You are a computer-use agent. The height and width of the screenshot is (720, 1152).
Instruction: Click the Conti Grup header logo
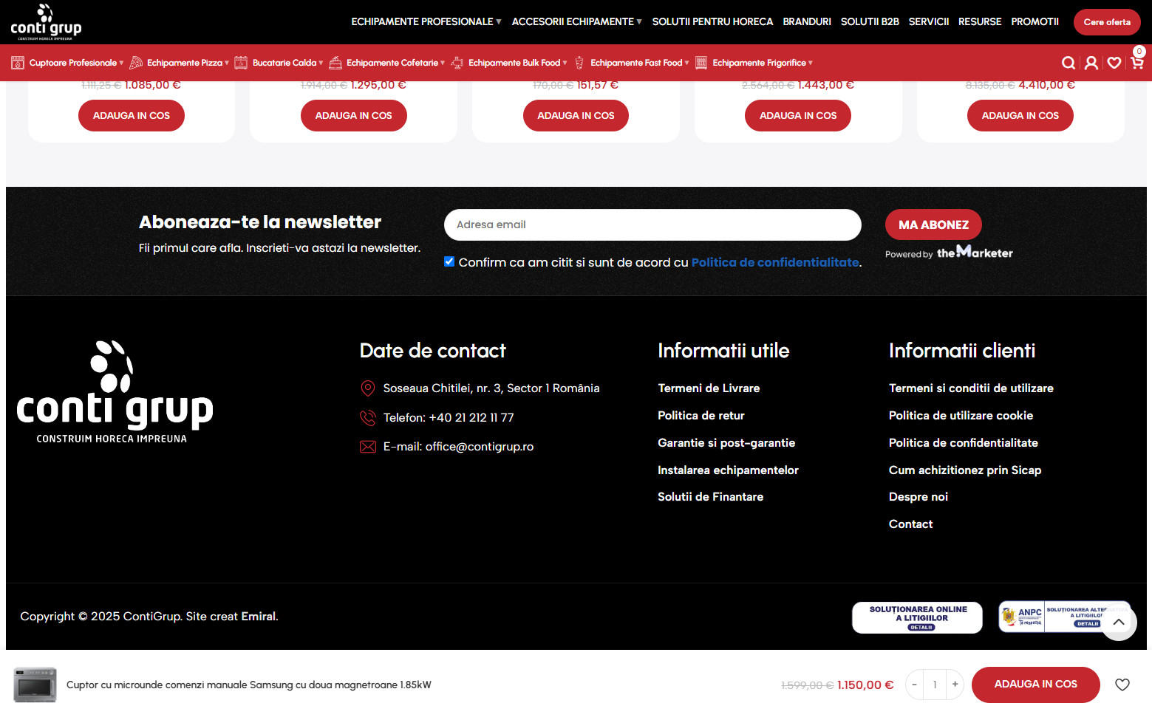coord(46,21)
